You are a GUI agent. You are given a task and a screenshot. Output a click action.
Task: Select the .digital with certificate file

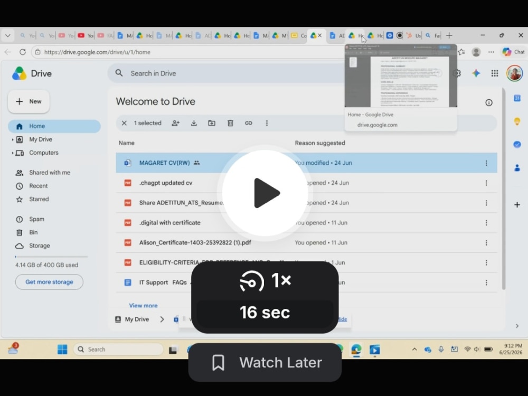(x=306, y=223)
